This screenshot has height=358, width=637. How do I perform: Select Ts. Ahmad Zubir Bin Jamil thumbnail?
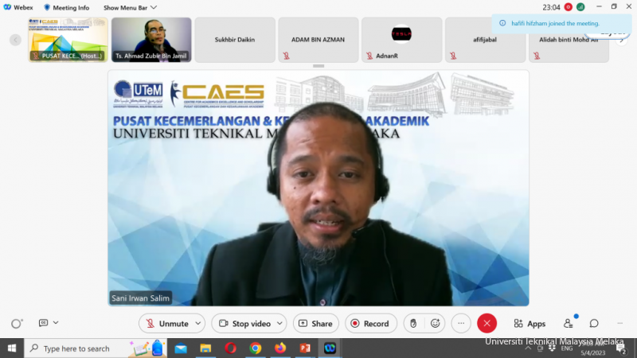pos(151,40)
